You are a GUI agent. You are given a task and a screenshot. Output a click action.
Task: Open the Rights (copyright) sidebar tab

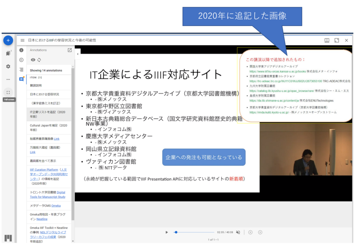pyautogui.click(x=21, y=60)
